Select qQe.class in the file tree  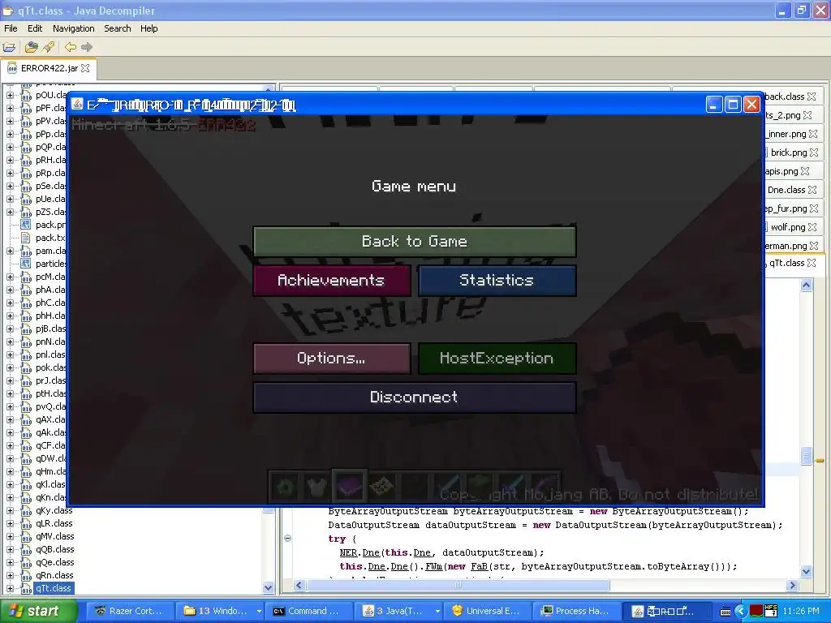(x=54, y=563)
